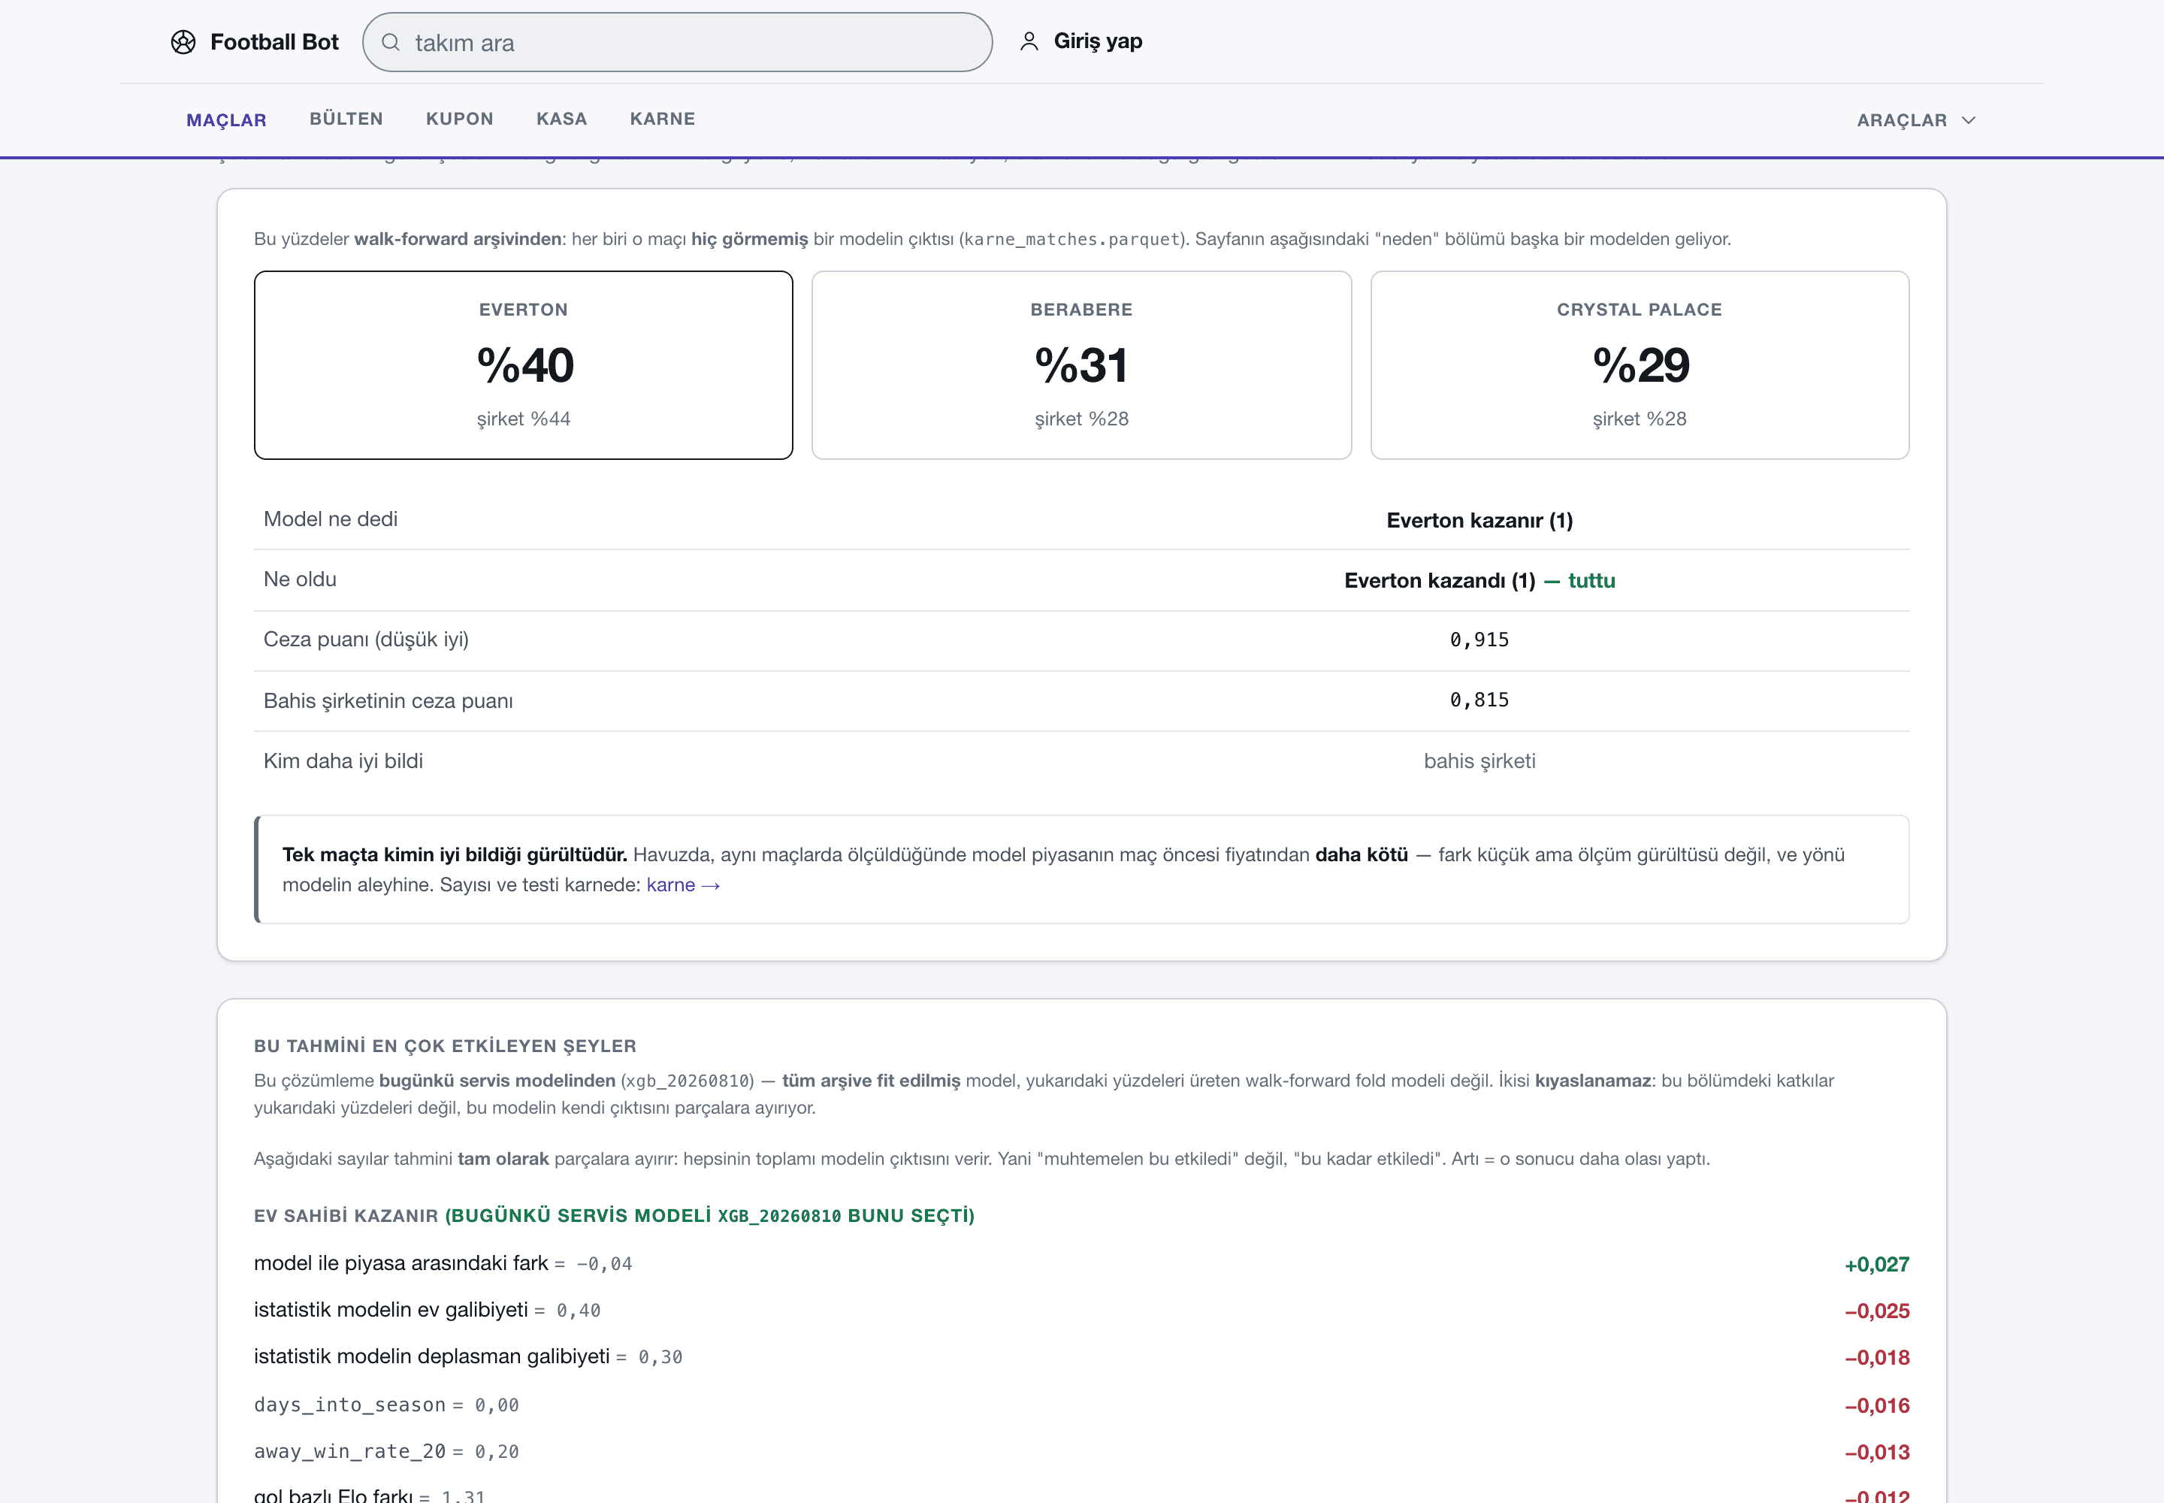
Task: Click the Ceza puanı value 0,915
Action: click(1479, 640)
